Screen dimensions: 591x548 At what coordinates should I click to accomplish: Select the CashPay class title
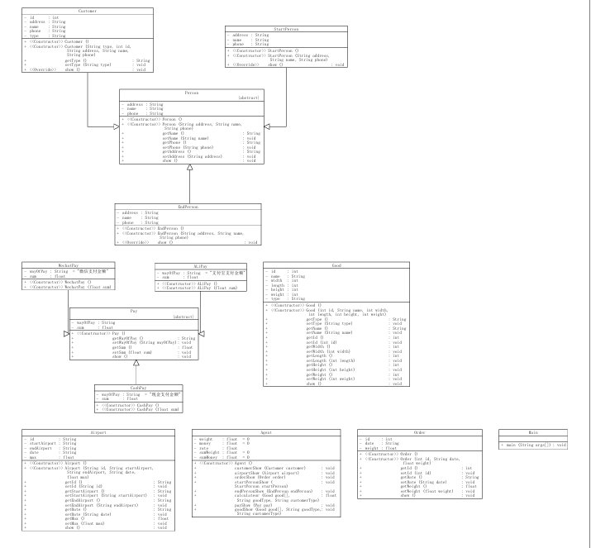[138, 388]
